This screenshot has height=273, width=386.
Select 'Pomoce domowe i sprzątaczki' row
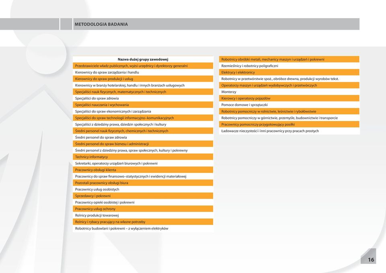pyautogui.click(x=289, y=105)
